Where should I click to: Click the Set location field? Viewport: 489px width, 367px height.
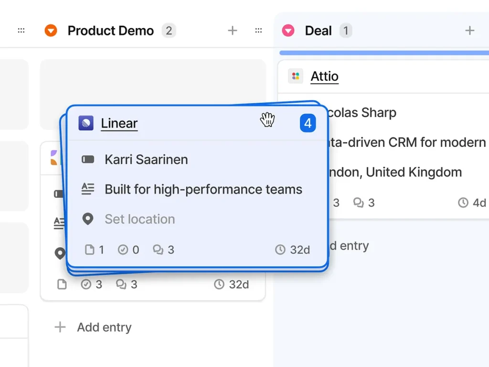tap(139, 219)
